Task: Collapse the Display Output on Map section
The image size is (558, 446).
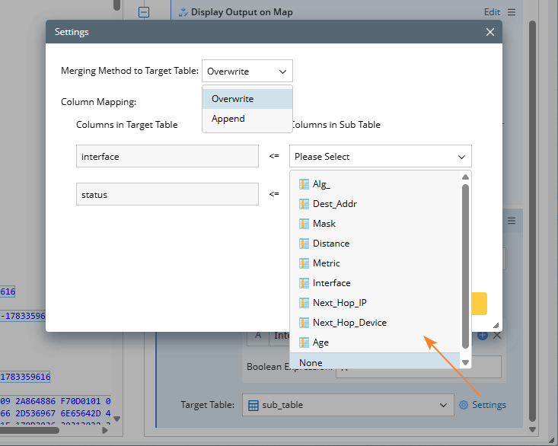Action: pos(144,12)
